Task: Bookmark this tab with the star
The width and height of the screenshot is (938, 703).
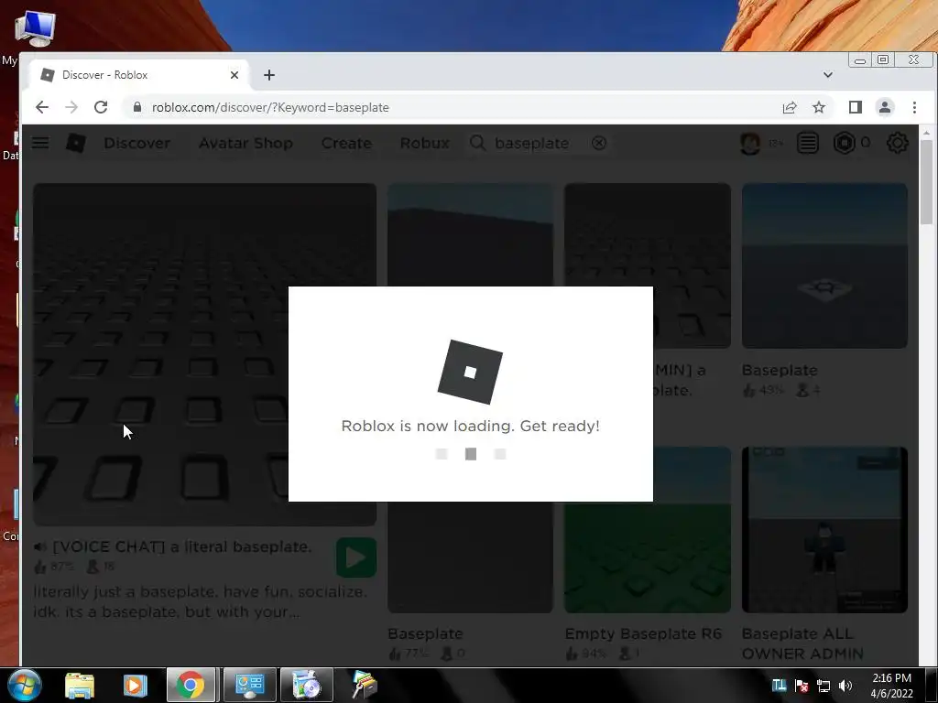Action: pos(819,107)
